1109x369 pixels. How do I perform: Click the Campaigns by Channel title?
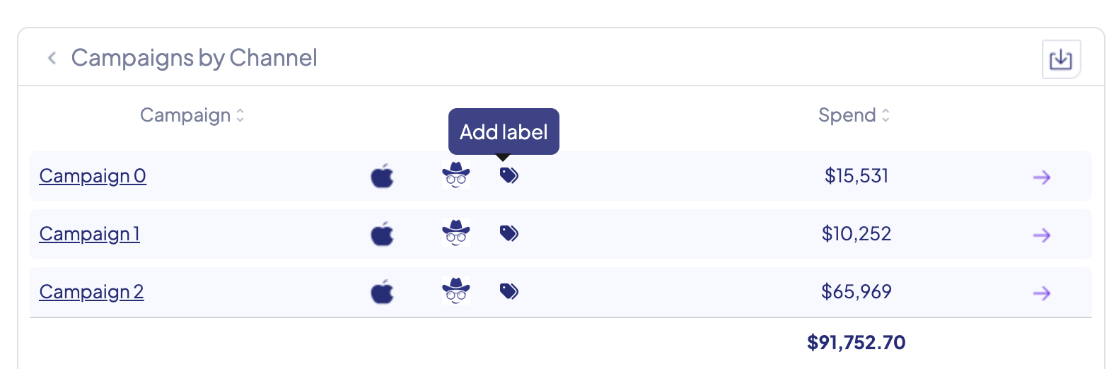point(194,58)
